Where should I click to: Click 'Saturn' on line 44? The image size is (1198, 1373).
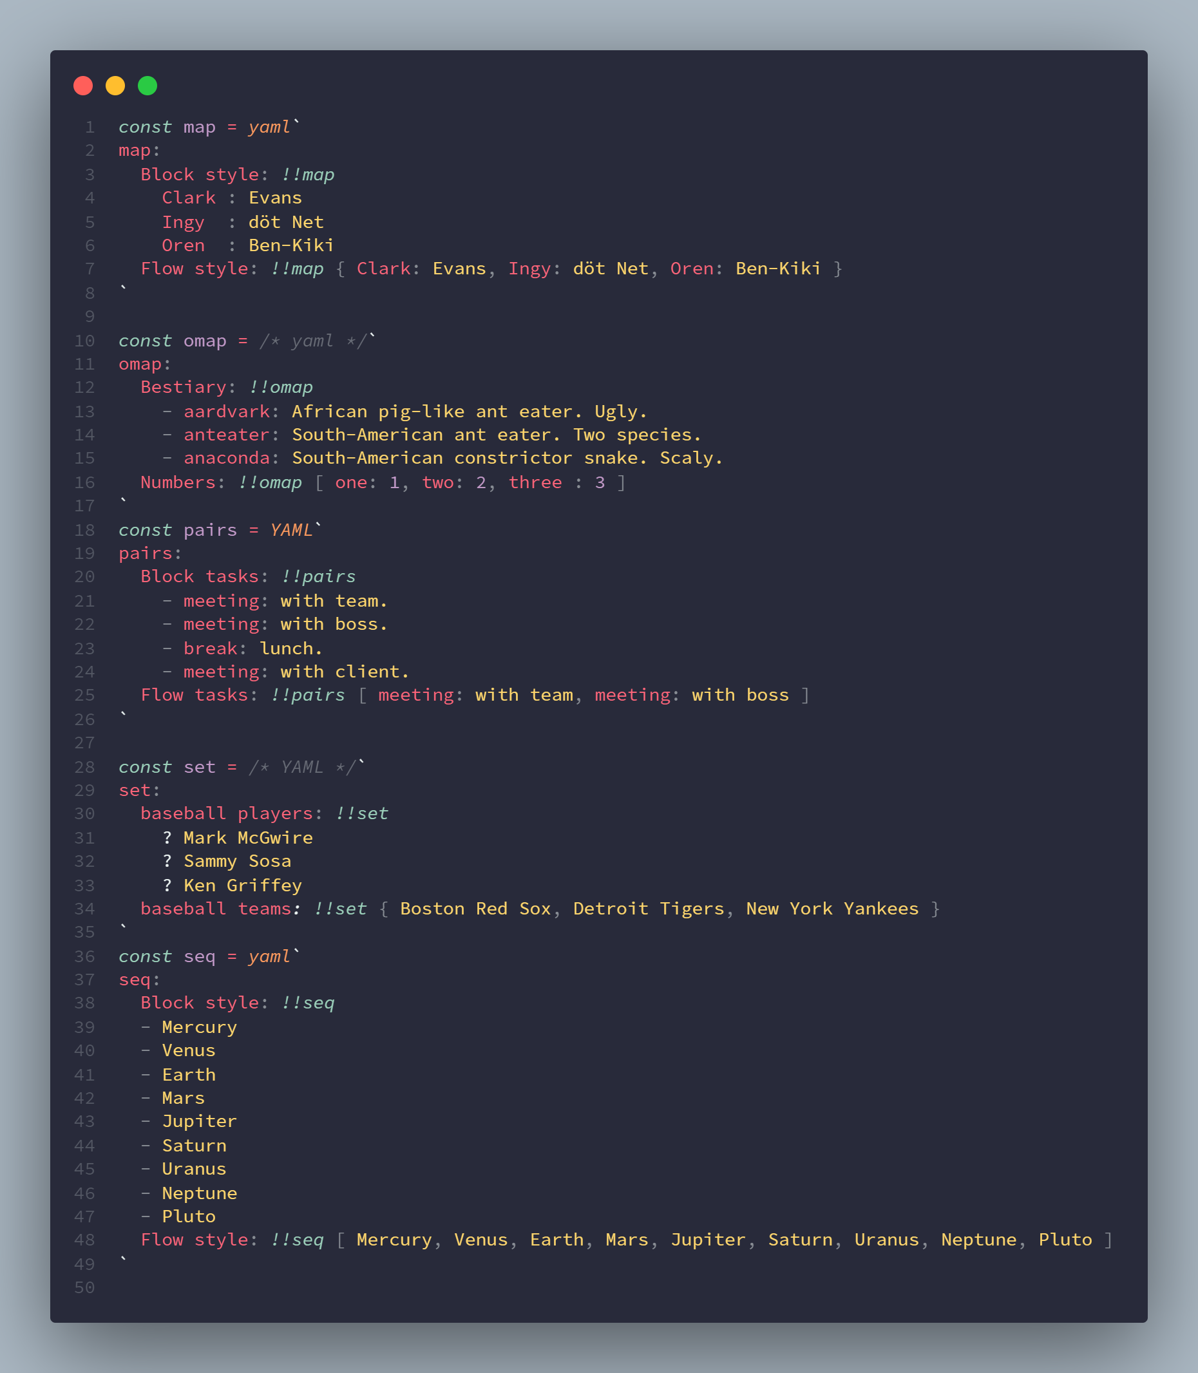coord(194,1146)
